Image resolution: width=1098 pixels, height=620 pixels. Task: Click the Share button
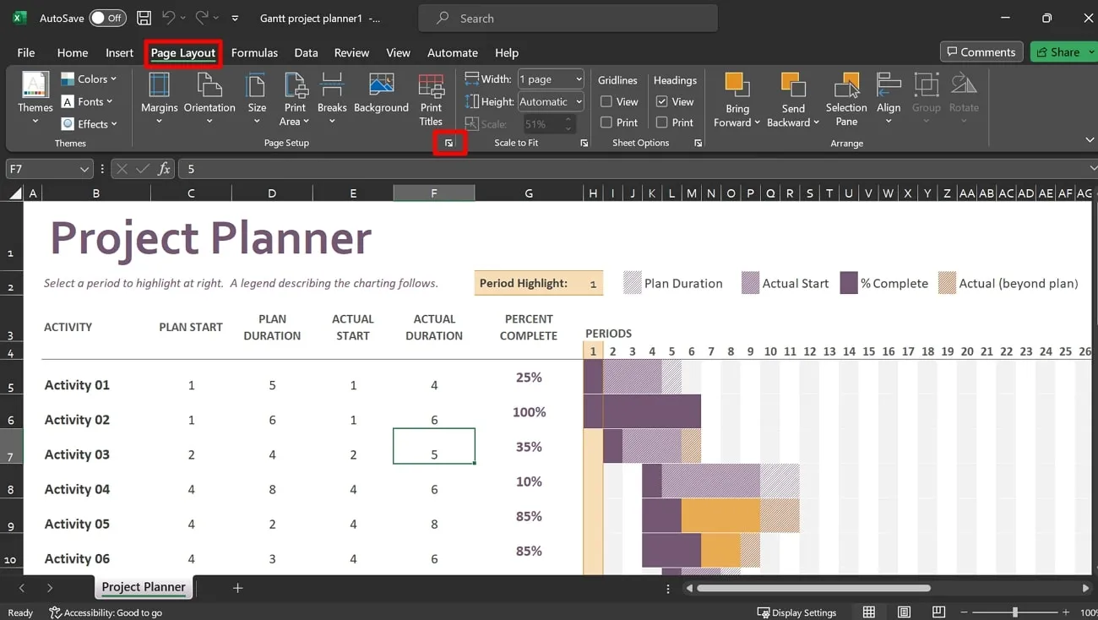[x=1060, y=52]
